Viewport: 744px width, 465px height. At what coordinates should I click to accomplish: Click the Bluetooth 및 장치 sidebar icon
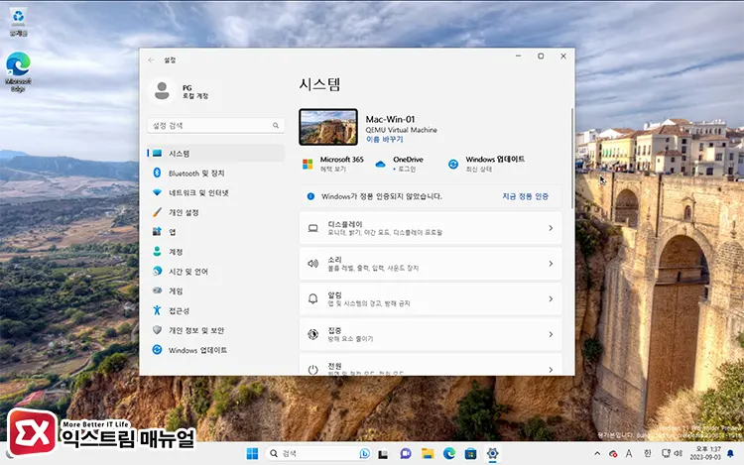(157, 173)
